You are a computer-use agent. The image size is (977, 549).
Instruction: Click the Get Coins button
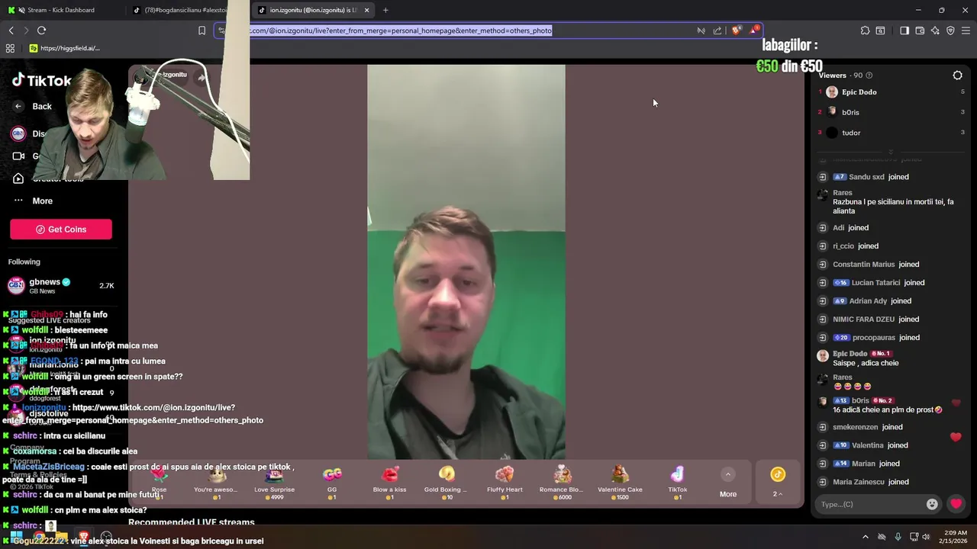coord(61,230)
